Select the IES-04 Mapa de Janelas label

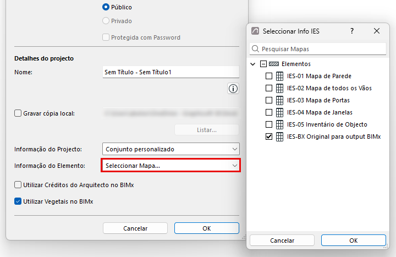click(x=320, y=112)
